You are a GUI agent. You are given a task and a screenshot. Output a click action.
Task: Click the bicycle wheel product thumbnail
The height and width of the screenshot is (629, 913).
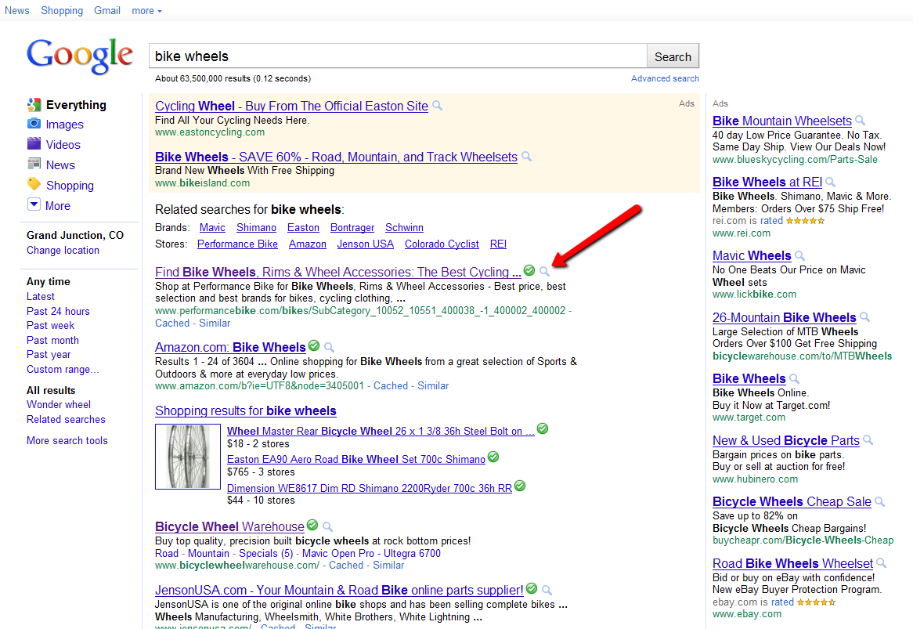click(188, 457)
